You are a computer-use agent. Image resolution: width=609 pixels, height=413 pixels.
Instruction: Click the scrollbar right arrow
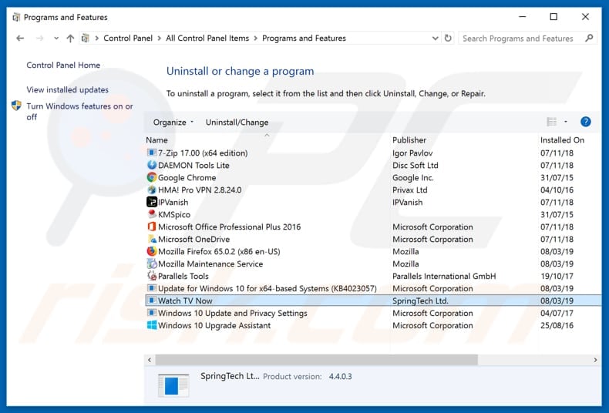(595, 360)
